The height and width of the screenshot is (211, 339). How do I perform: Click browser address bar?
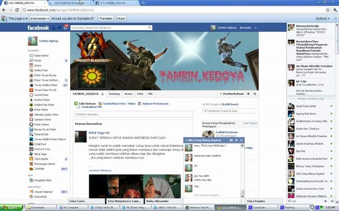(x=173, y=10)
